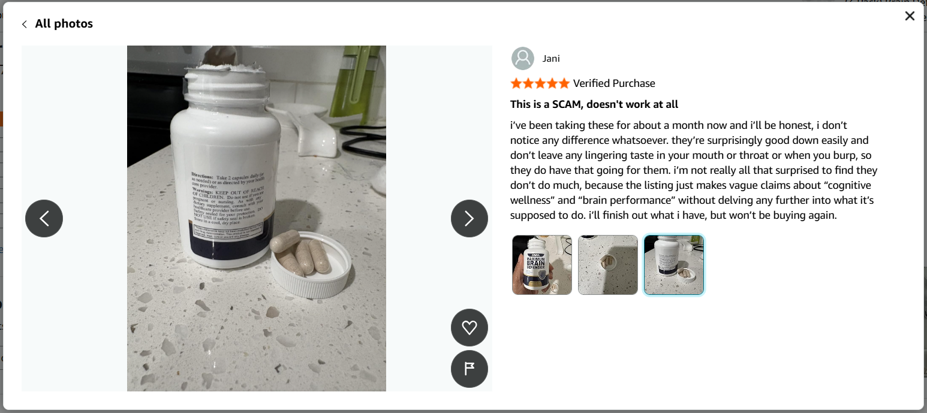Open the review titled This is a SCAM
Image resolution: width=927 pixels, height=413 pixels.
tap(594, 104)
